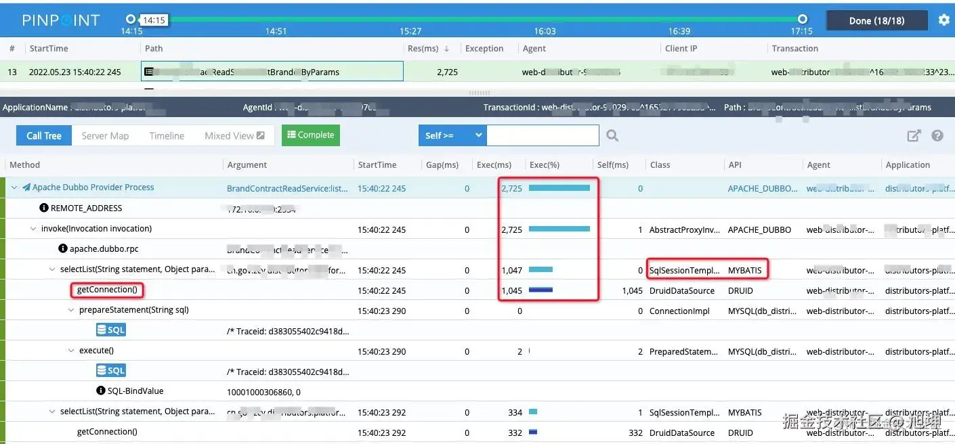Click SQL icon under prepareStatement row
Image resolution: width=955 pixels, height=444 pixels.
point(111,330)
